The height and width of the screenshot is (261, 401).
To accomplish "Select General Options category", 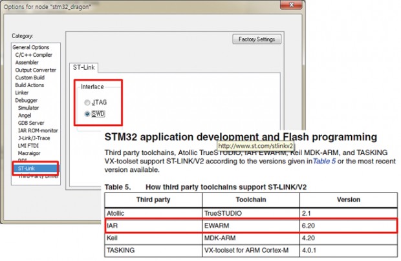I will click(30, 47).
